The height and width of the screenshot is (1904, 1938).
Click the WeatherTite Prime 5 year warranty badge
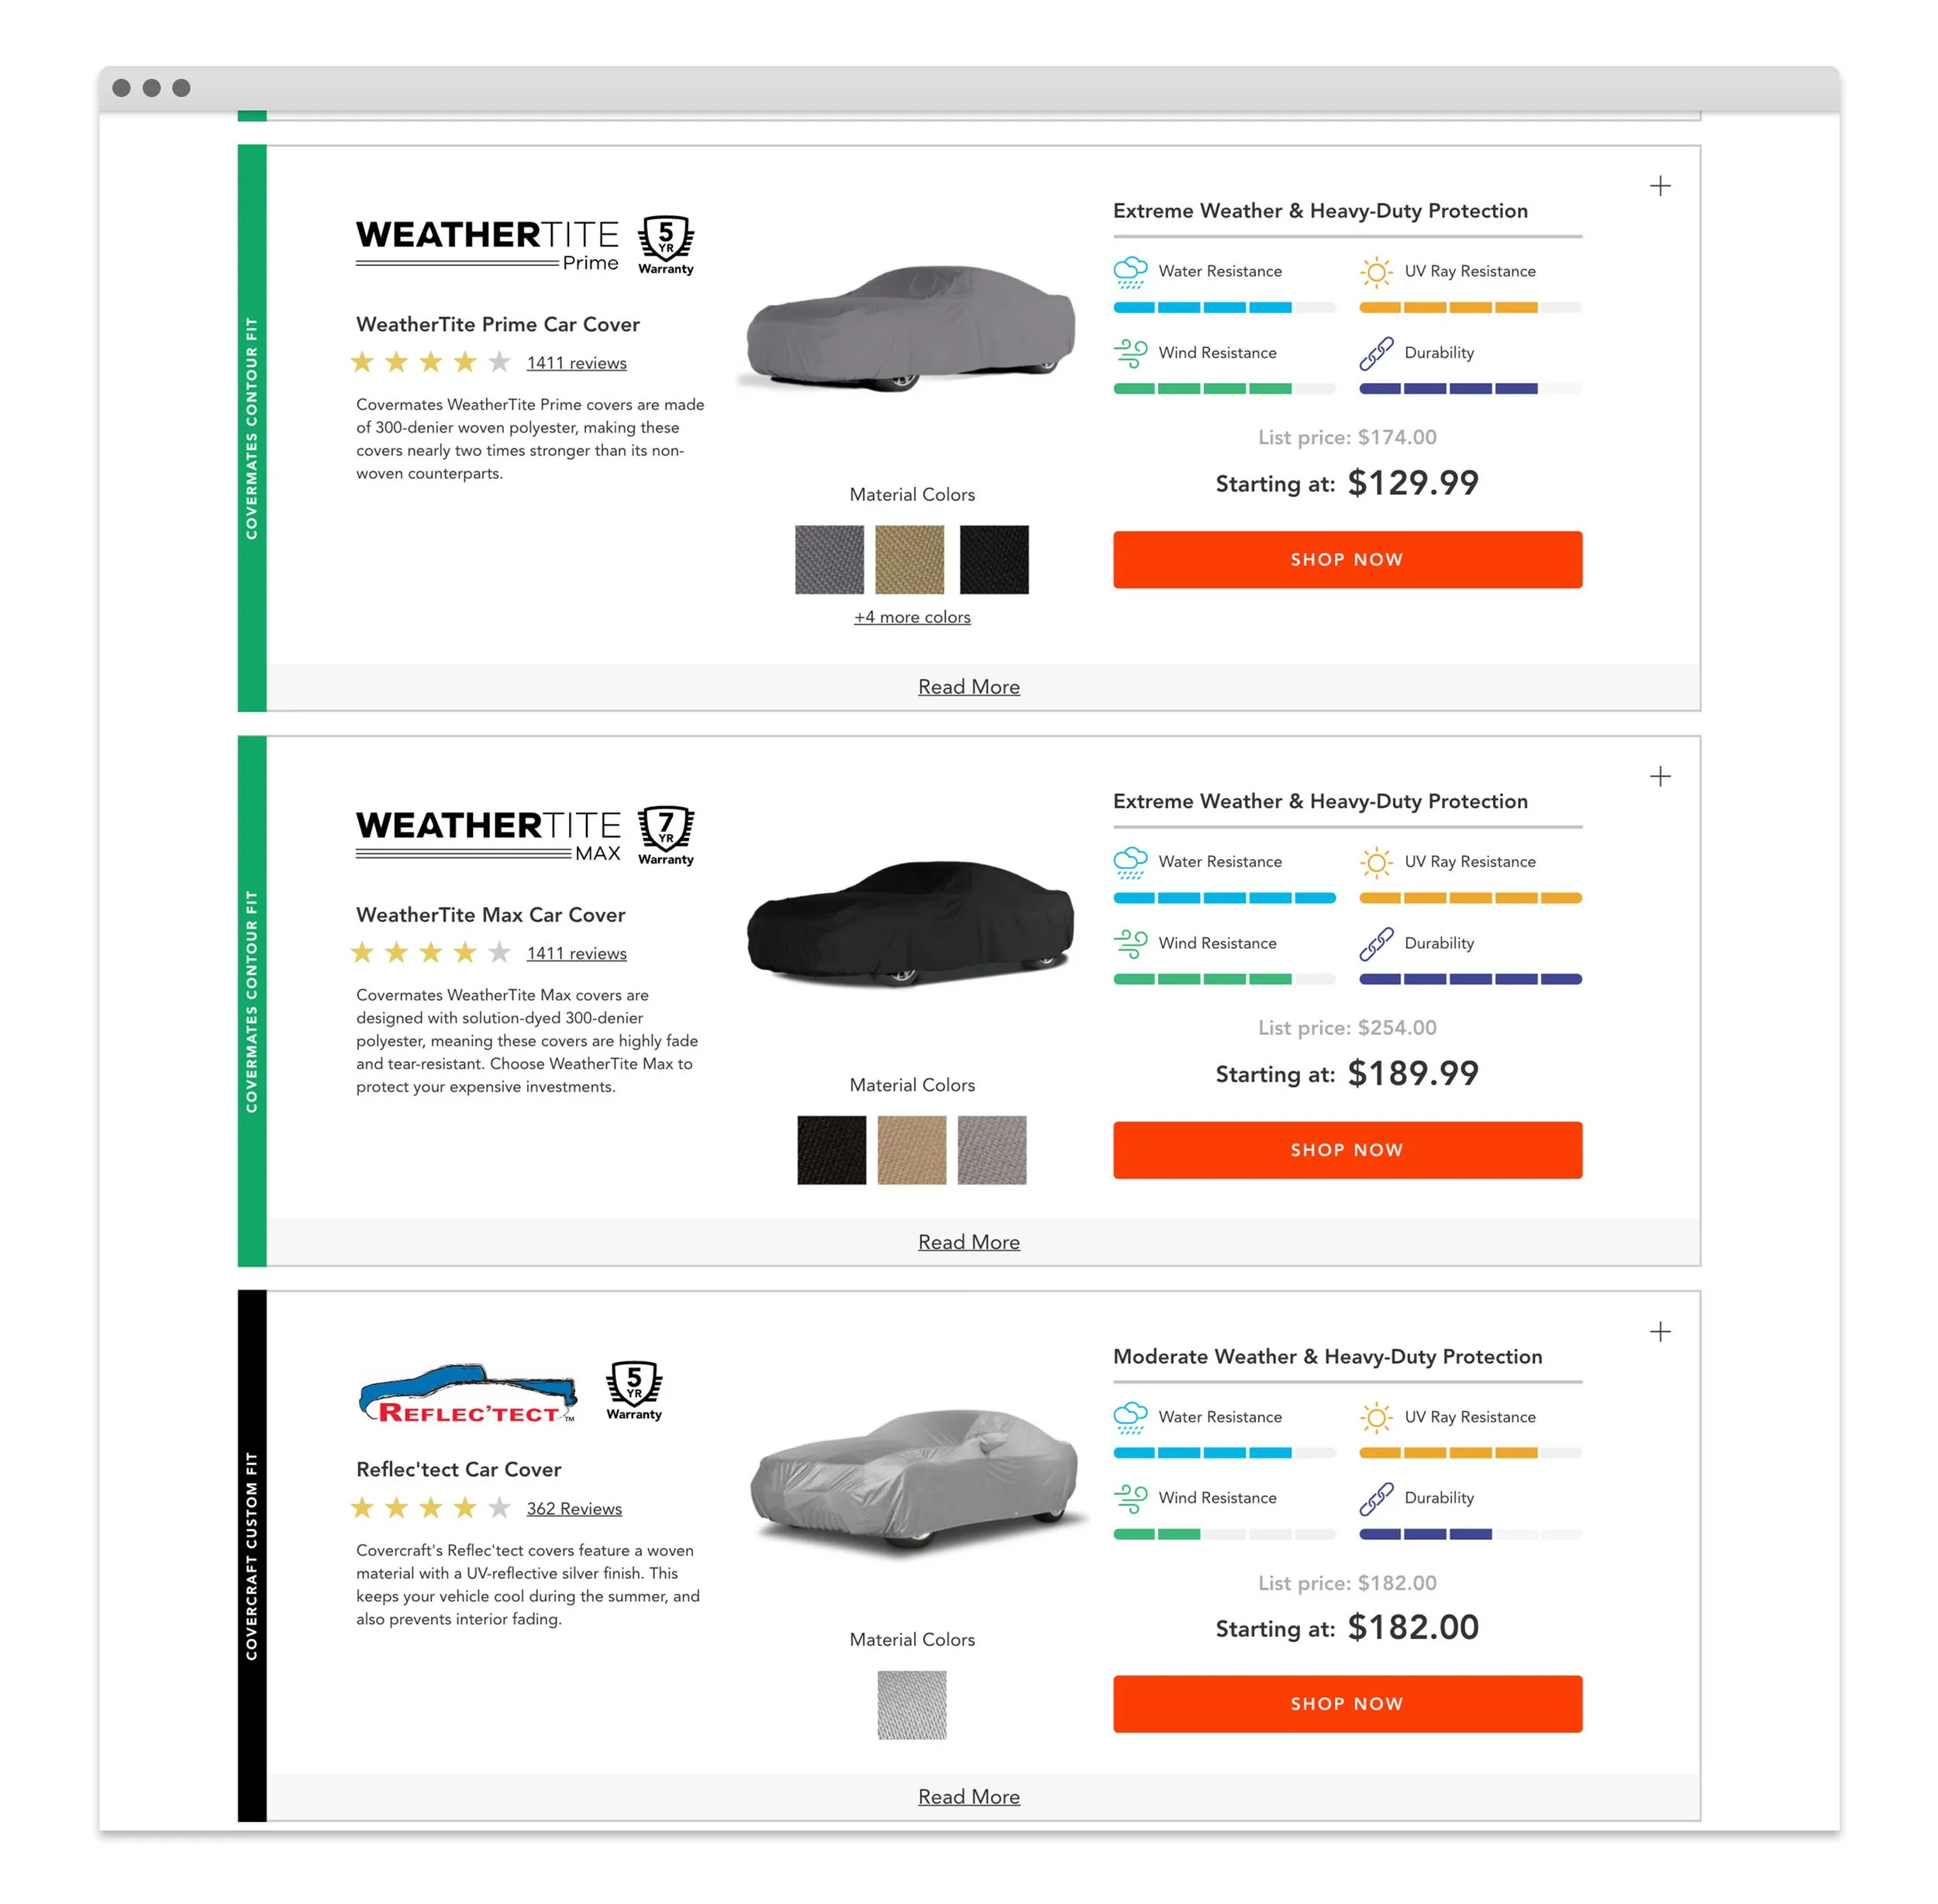[665, 245]
